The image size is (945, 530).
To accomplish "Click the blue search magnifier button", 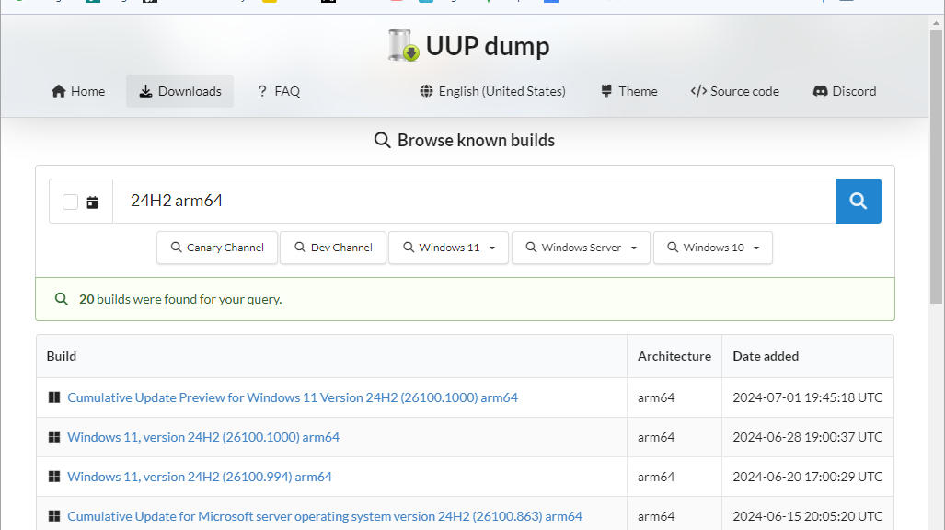I will (x=859, y=201).
